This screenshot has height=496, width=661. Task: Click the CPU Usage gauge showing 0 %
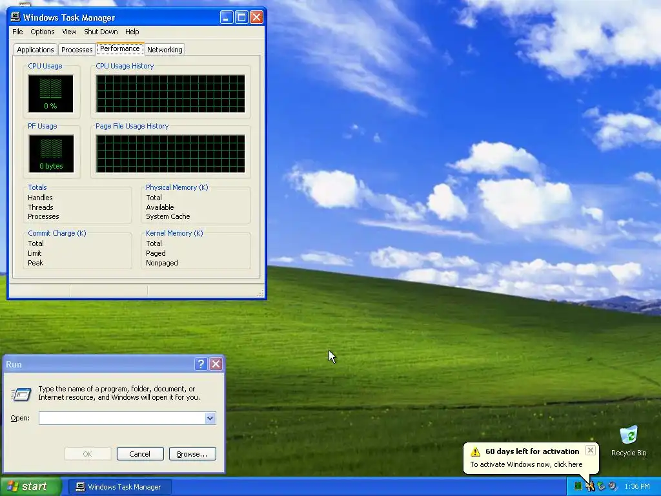50,94
